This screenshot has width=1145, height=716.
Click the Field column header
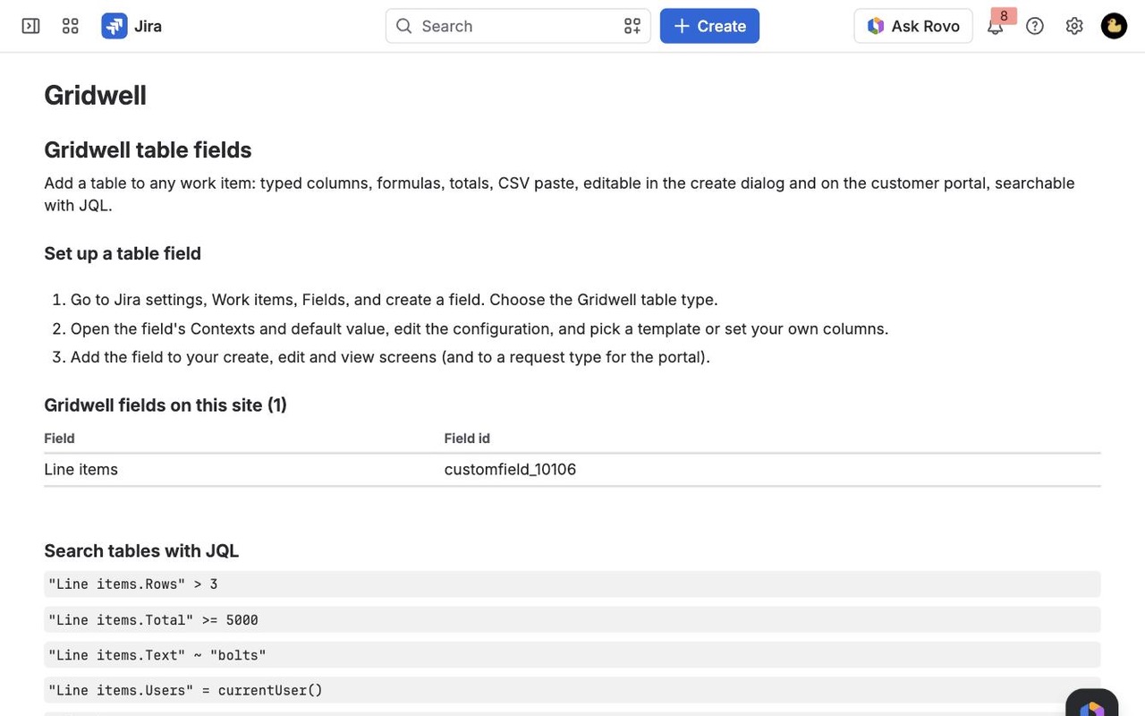59,438
